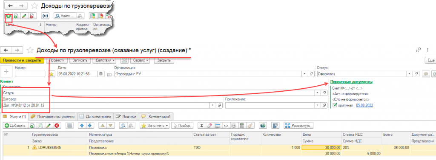Delete row red X icon in services toolbar

point(57,126)
